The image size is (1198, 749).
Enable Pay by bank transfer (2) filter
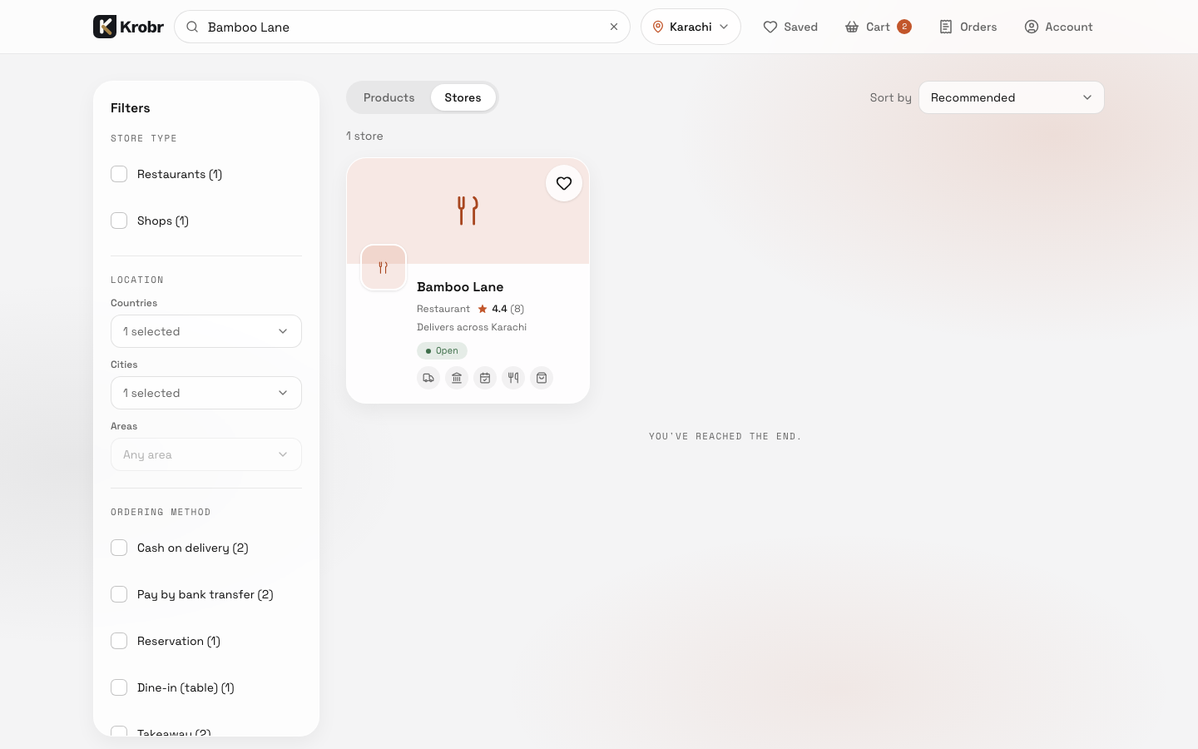(119, 594)
